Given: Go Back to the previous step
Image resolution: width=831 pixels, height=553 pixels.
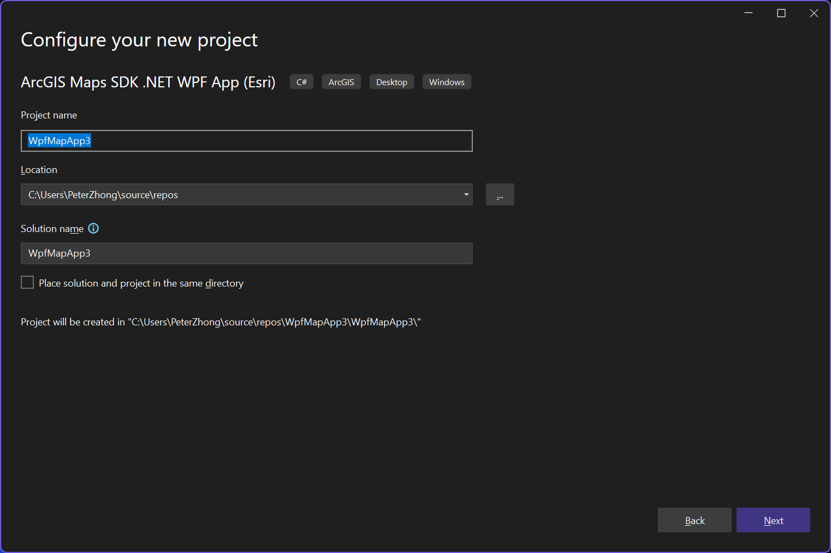Looking at the screenshot, I should (695, 520).
